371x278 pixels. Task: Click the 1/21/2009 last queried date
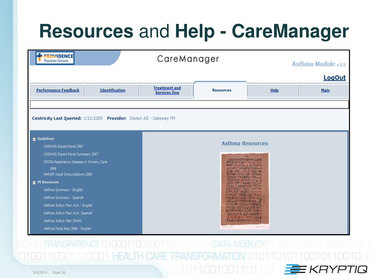(93, 118)
